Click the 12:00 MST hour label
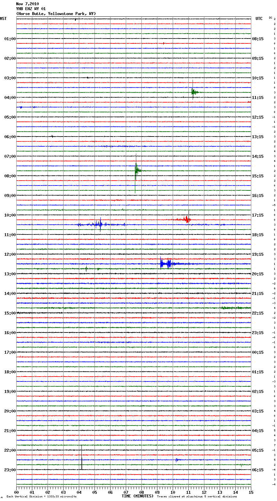The image size is (277, 501). [x=10, y=254]
